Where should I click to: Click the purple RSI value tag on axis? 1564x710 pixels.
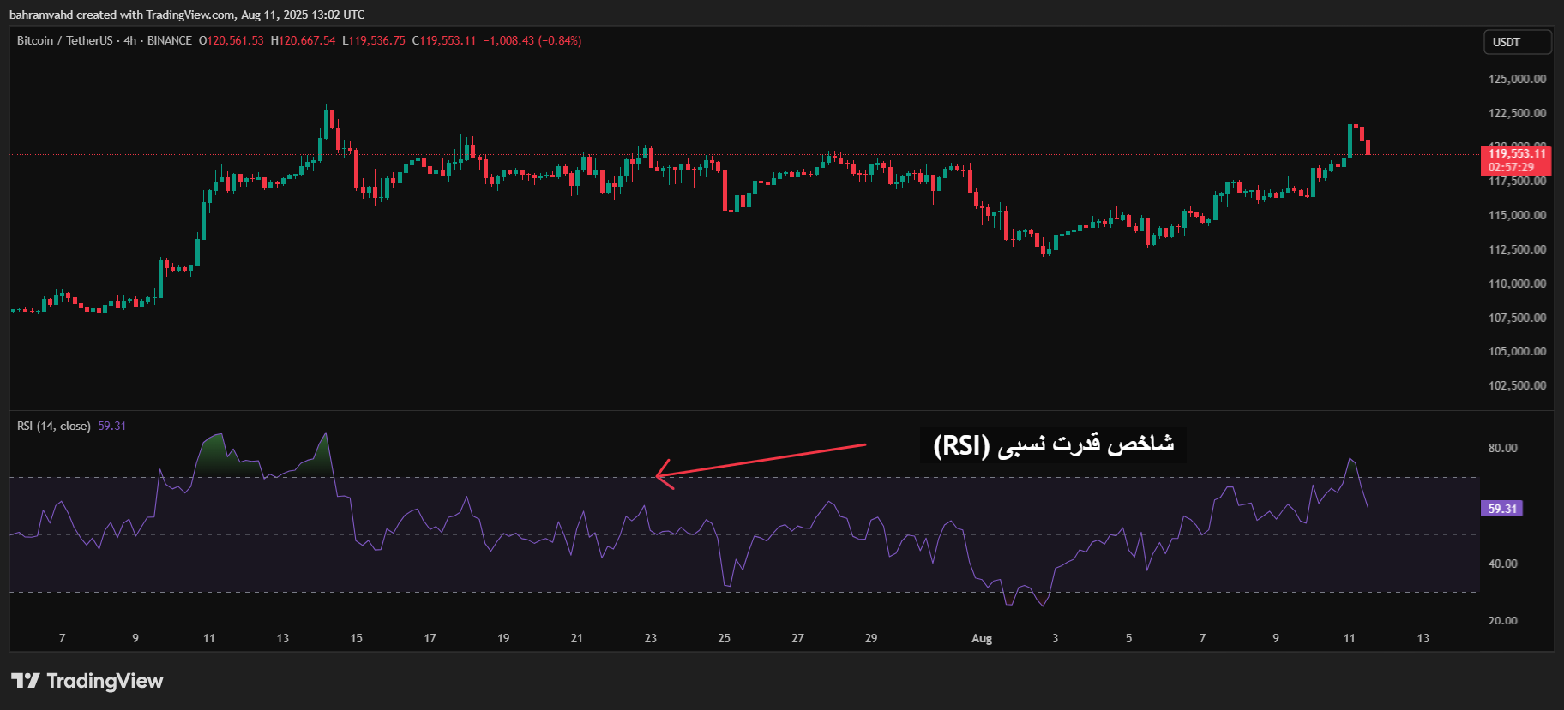[1501, 509]
